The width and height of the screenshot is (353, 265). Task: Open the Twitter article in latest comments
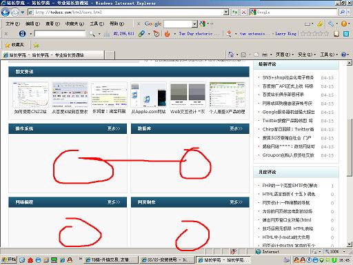tap(288, 121)
